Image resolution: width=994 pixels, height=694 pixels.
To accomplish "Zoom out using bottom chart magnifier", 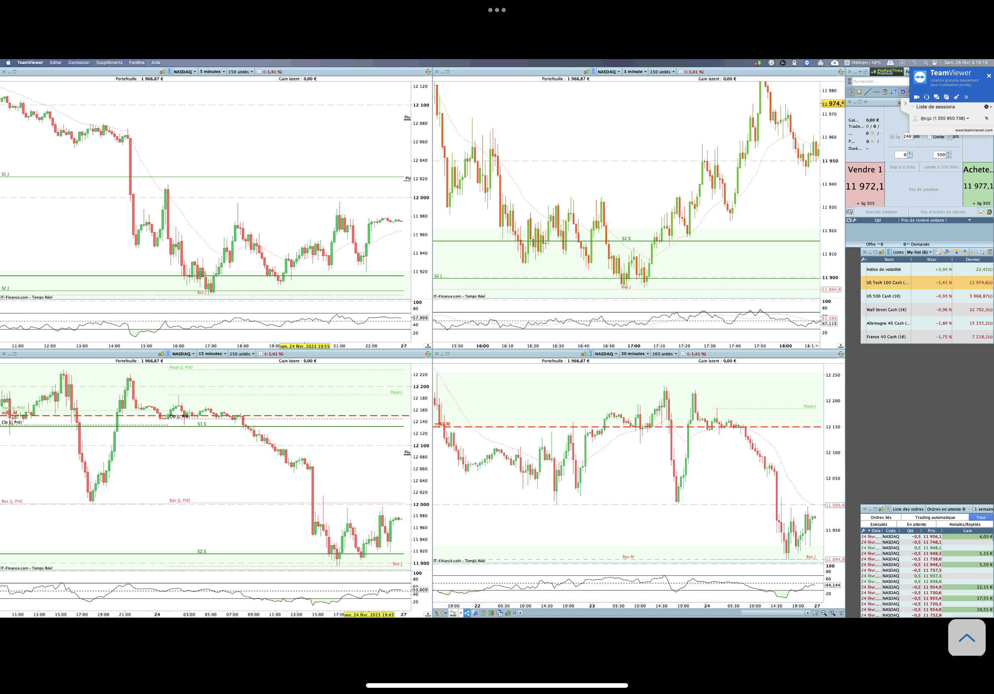I will point(824,613).
